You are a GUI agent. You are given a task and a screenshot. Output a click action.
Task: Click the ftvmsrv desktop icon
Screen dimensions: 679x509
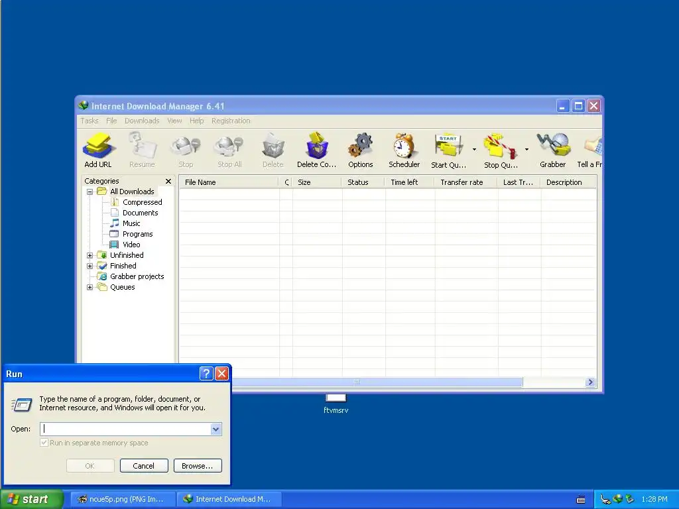pos(336,404)
